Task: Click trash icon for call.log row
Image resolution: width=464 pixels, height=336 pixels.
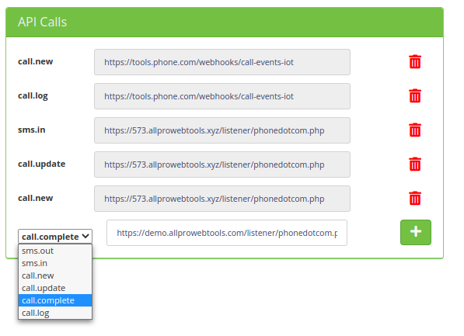Action: click(415, 96)
